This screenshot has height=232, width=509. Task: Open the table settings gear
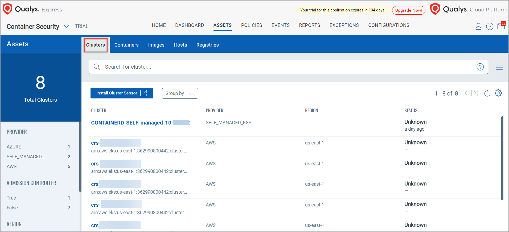[x=498, y=93]
